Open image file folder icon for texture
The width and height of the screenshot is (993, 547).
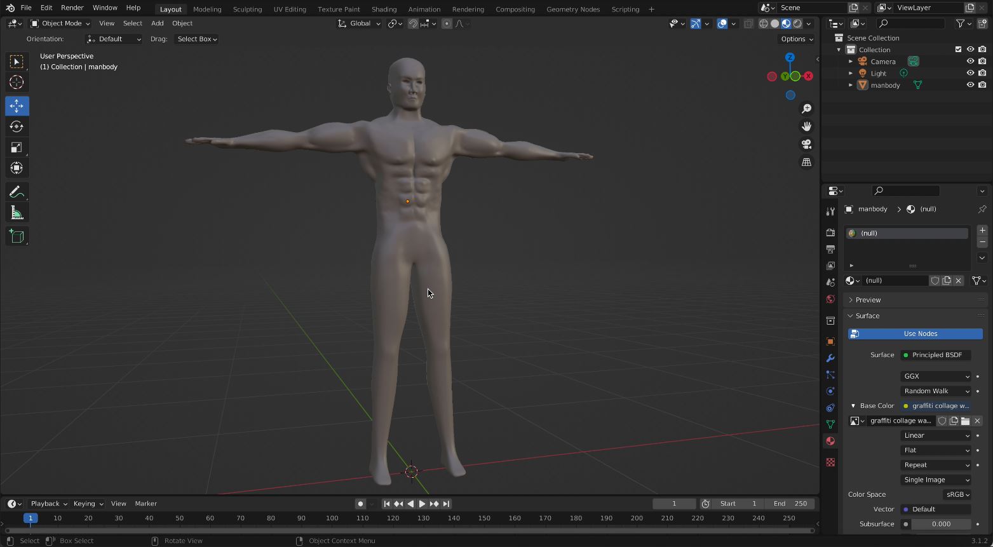point(965,421)
